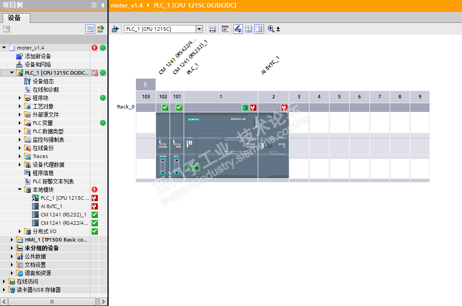
Task: Click the rack expand arrow button above slot 103
Action: (x=146, y=84)
